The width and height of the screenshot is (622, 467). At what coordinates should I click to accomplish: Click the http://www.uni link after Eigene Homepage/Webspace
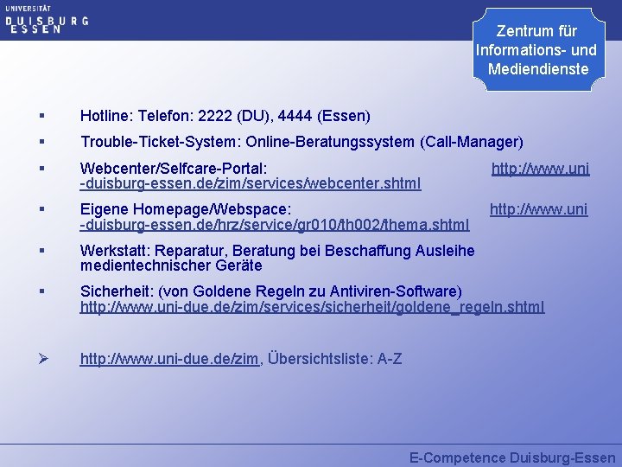coord(539,209)
